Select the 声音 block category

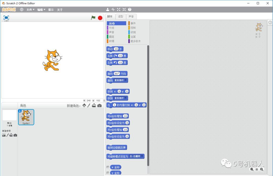click(116, 32)
